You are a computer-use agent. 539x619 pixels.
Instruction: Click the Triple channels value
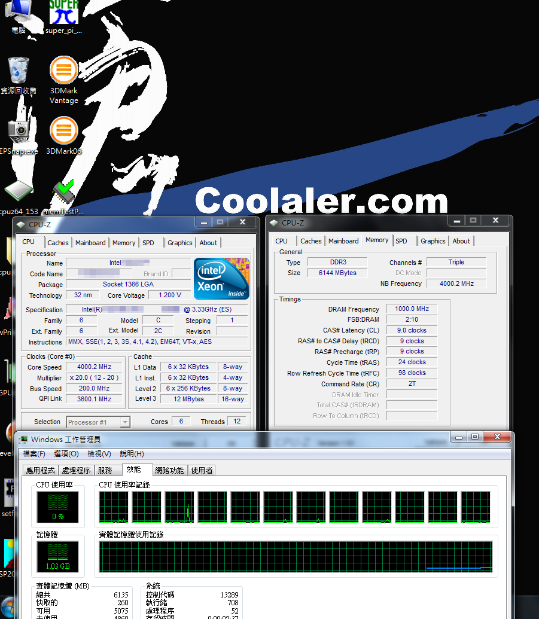tap(456, 262)
